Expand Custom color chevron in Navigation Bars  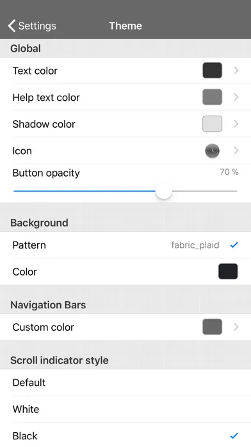[x=236, y=327]
